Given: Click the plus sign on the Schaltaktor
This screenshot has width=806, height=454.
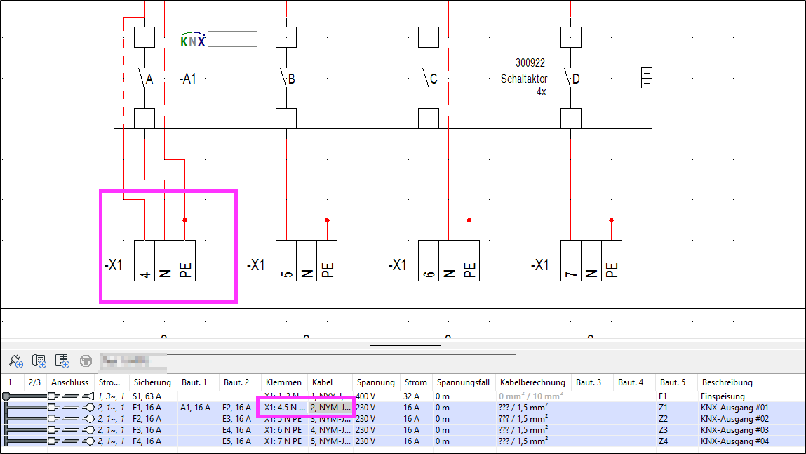Looking at the screenshot, I should (x=647, y=73).
